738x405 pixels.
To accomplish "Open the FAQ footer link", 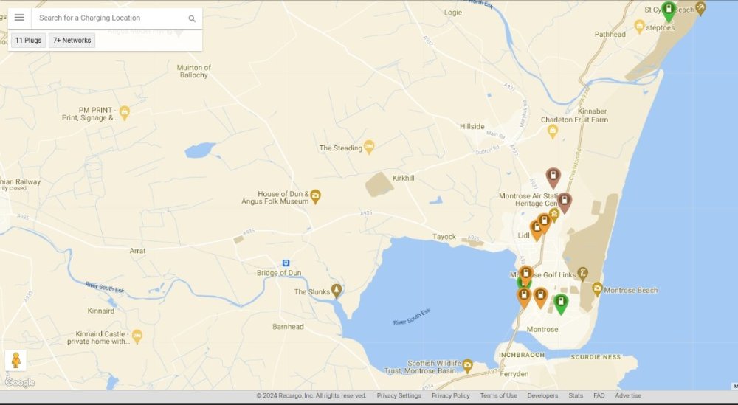I will (x=599, y=395).
